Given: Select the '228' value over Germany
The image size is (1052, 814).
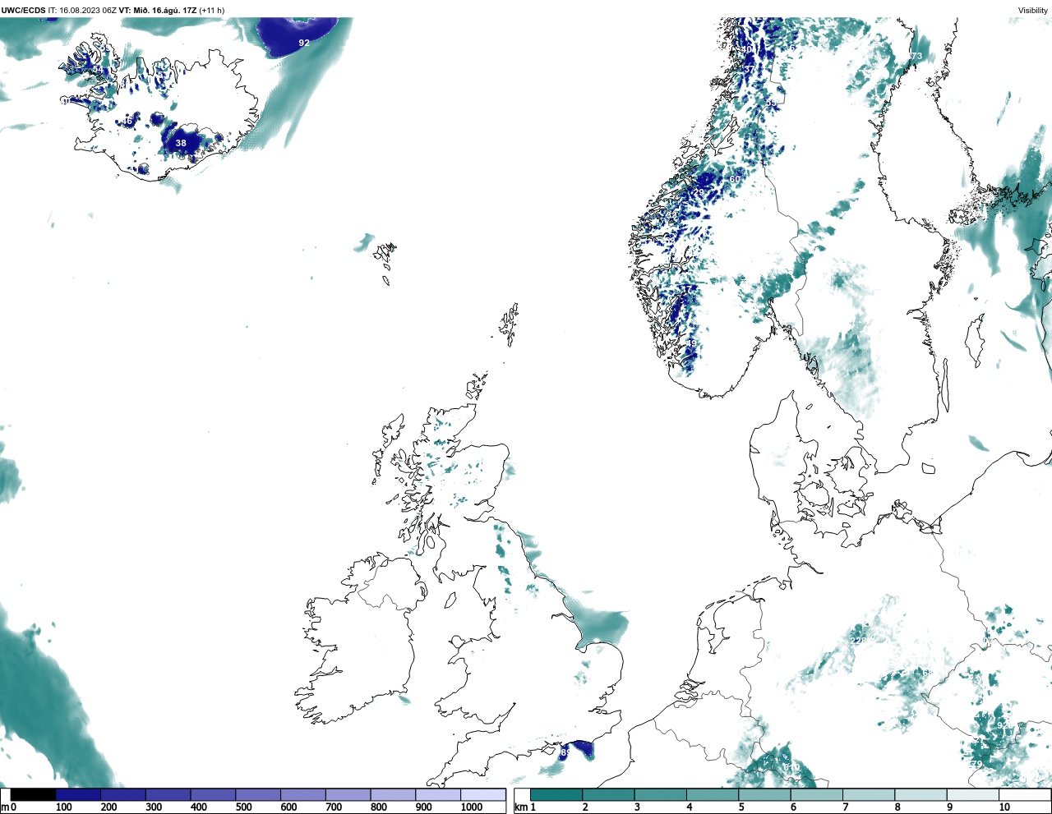Looking at the screenshot, I should [859, 641].
